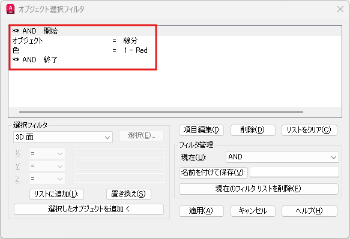Click the AutoCAD icon in title bar
The height and width of the screenshot is (239, 350).
point(10,9)
